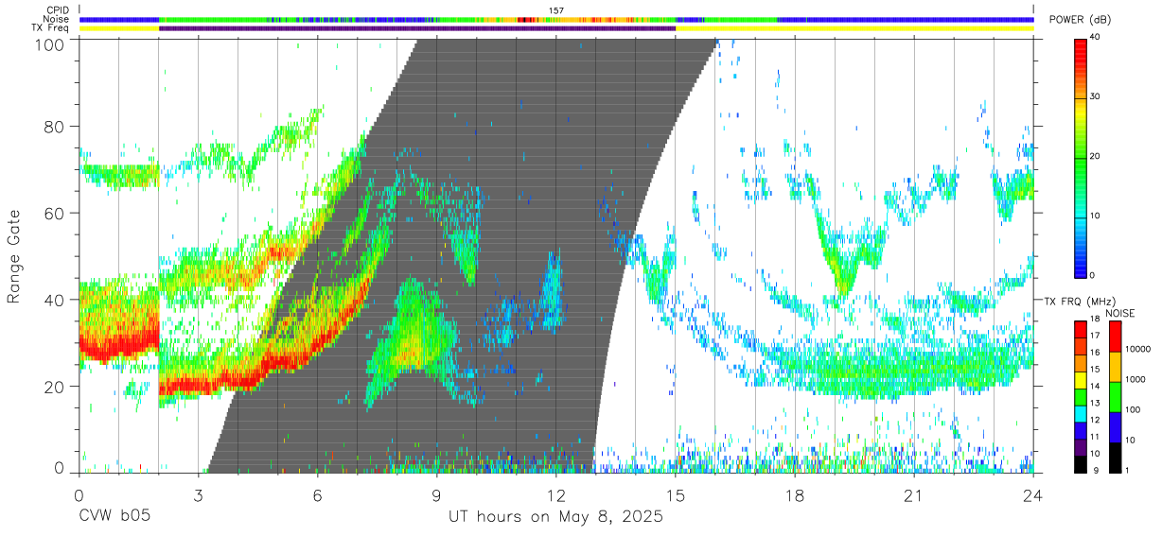Click the NOISE legend title
The height and width of the screenshot is (536, 1162).
pyautogui.click(x=1120, y=313)
